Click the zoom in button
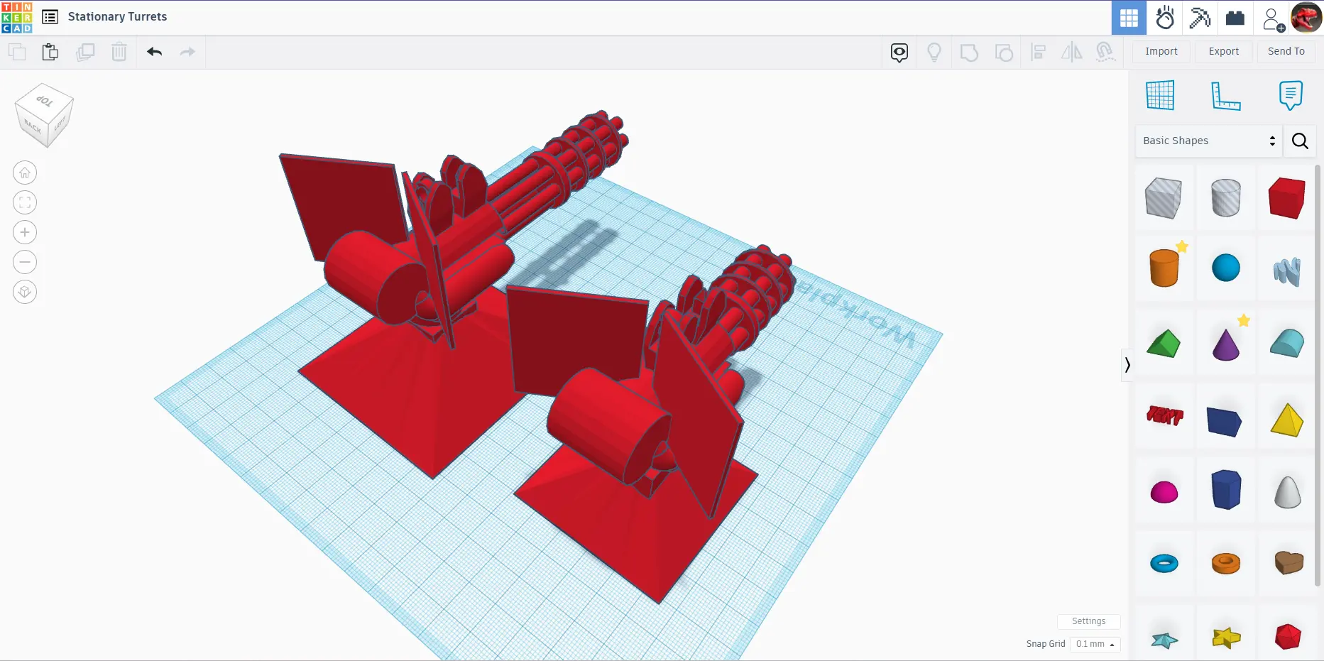1324x661 pixels. pyautogui.click(x=25, y=232)
